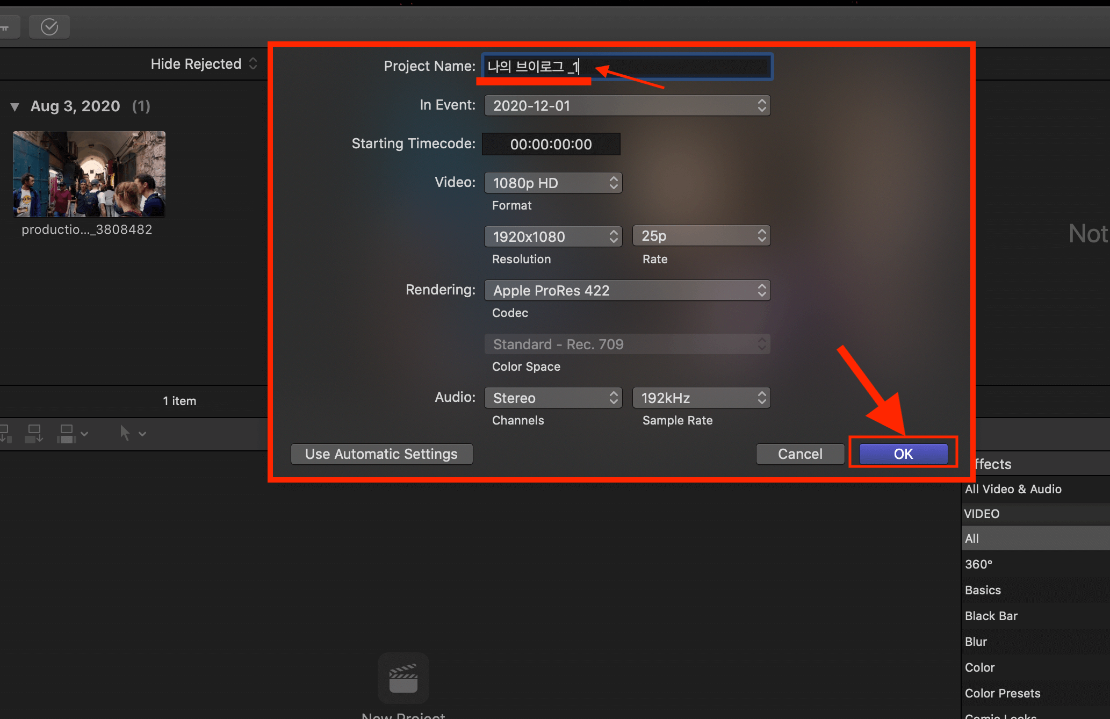1110x719 pixels.
Task: Click the Select arrow tool icon
Action: 125,433
